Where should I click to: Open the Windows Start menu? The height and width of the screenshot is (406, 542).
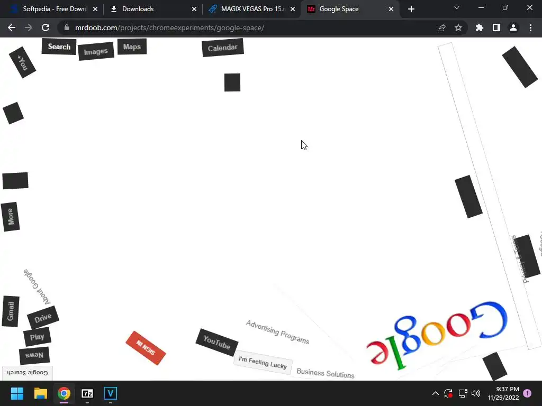[17, 393]
